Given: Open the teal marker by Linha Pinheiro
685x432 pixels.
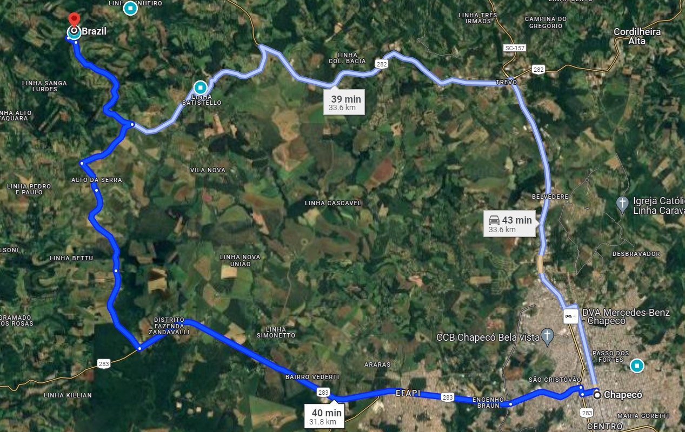Looking at the screenshot, I should point(130,9).
